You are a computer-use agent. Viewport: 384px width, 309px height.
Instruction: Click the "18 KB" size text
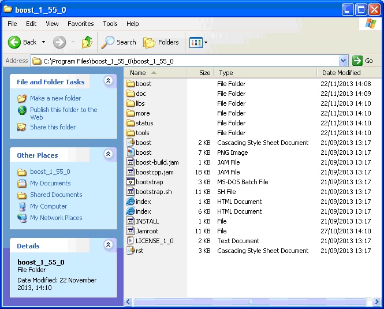203,172
